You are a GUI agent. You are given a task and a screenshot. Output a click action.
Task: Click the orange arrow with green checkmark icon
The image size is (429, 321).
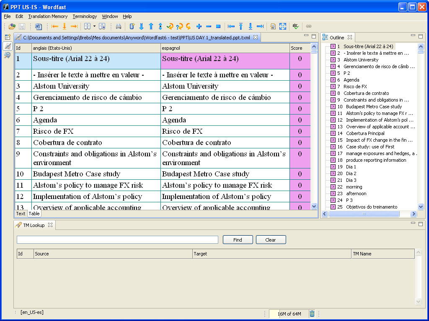[170, 26]
